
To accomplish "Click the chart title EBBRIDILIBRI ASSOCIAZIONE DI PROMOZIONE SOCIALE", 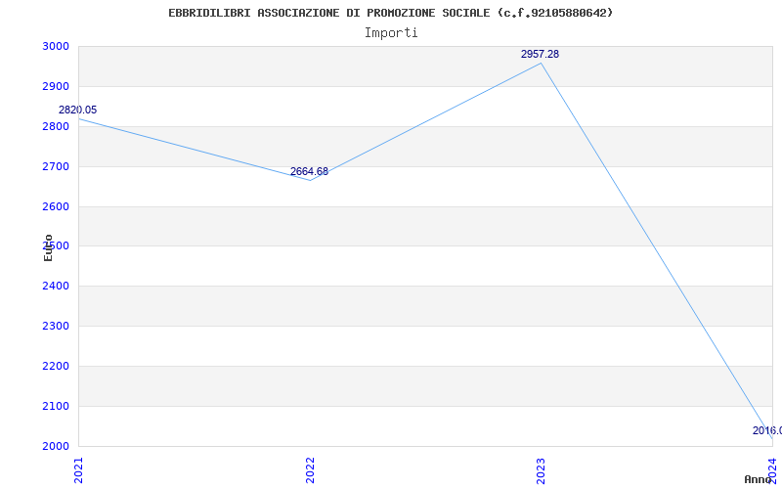I will pos(391,13).
